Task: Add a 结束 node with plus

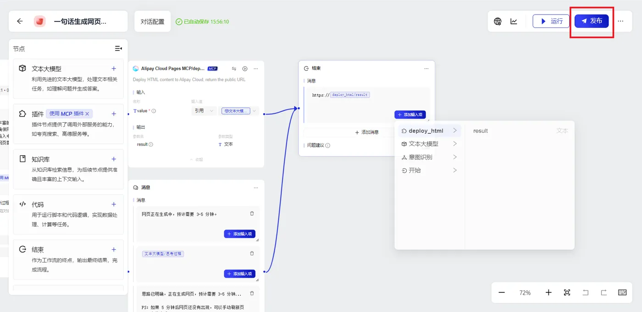Action: click(x=114, y=250)
